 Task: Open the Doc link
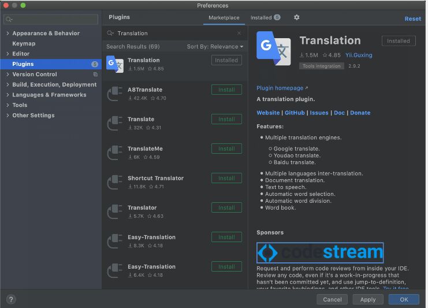[x=339, y=113]
